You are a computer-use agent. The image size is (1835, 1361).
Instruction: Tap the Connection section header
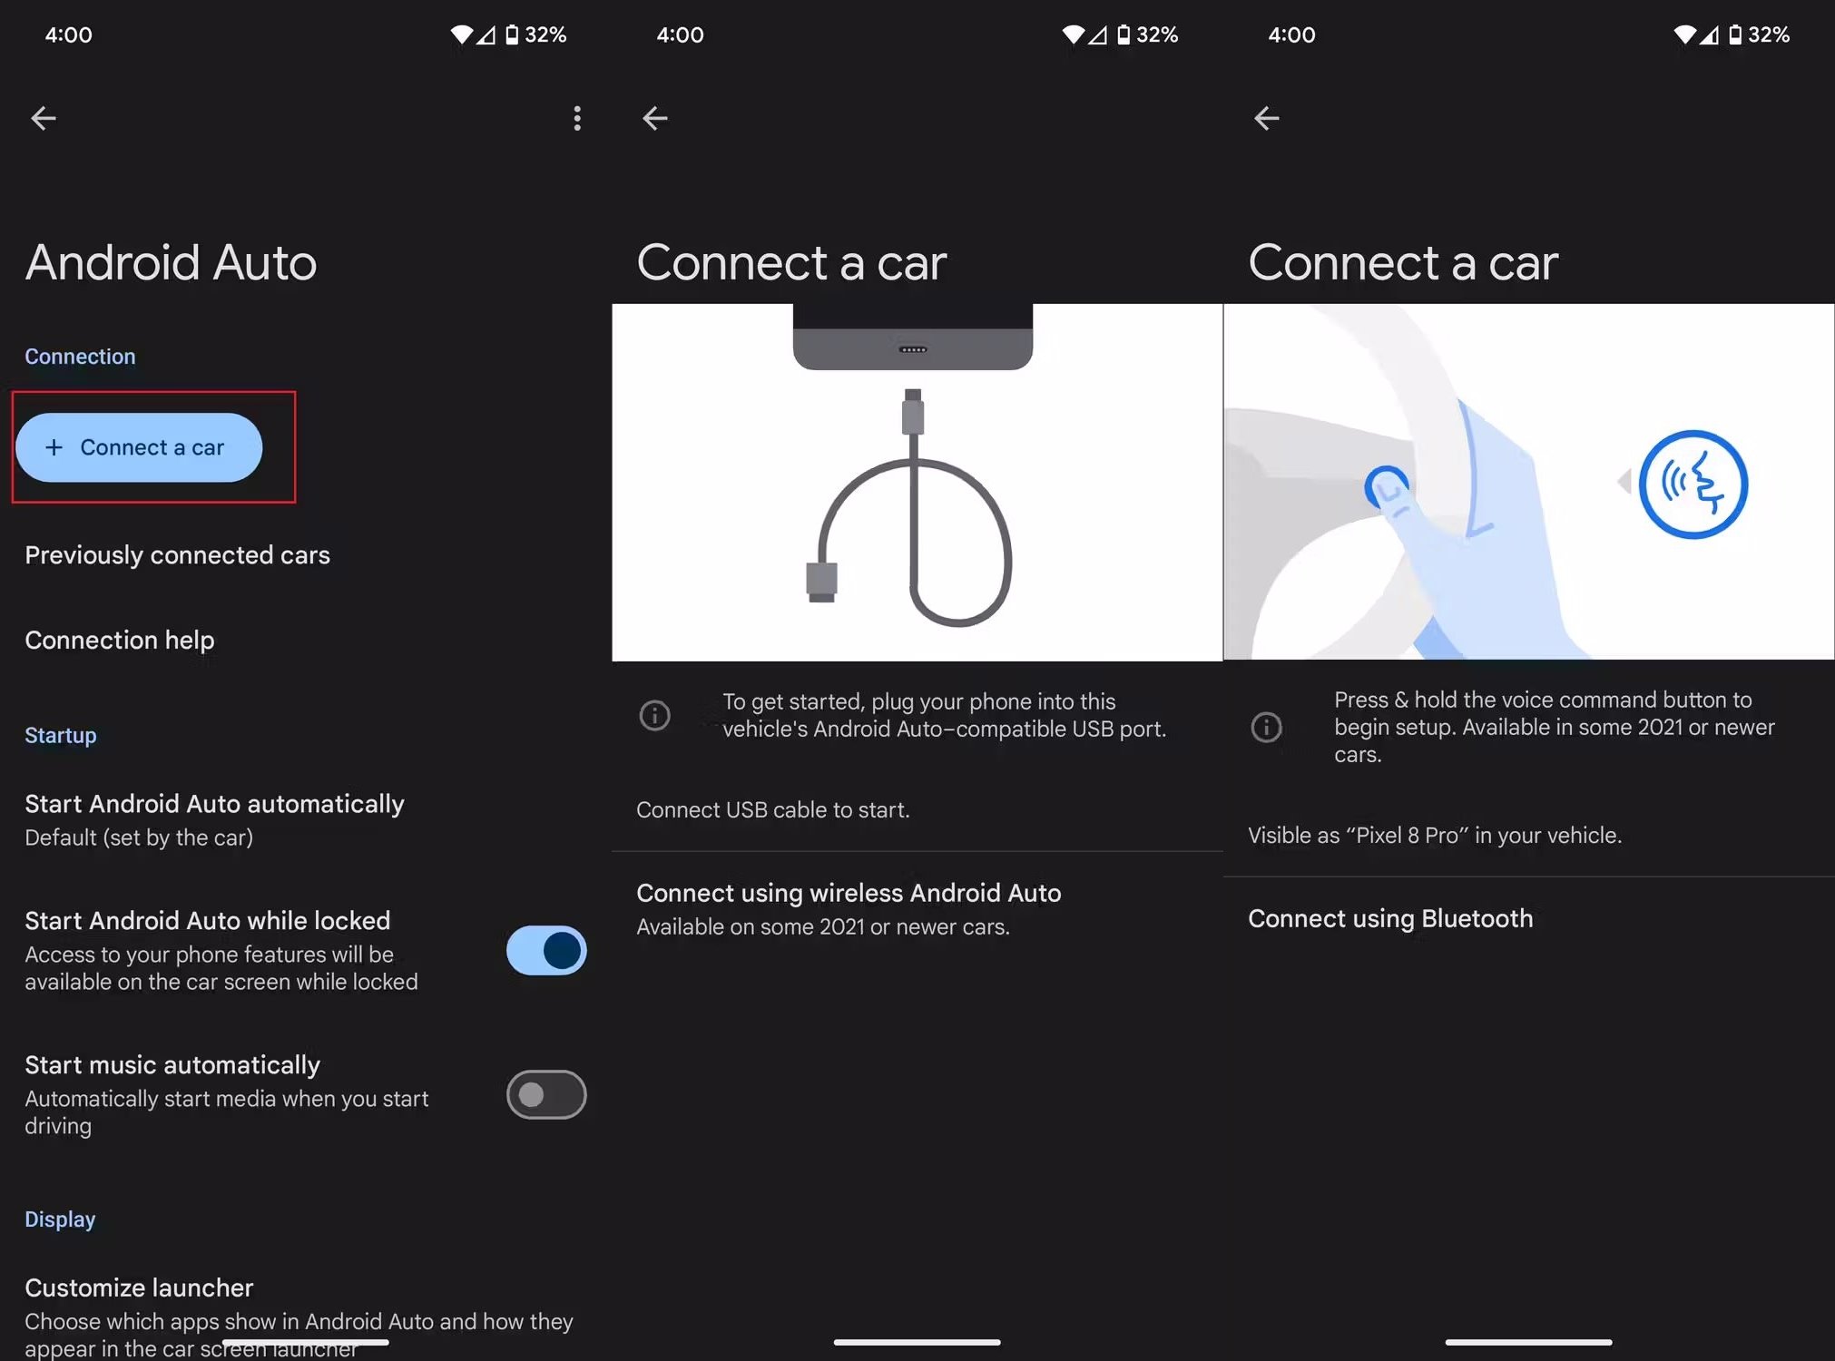[x=80, y=357]
